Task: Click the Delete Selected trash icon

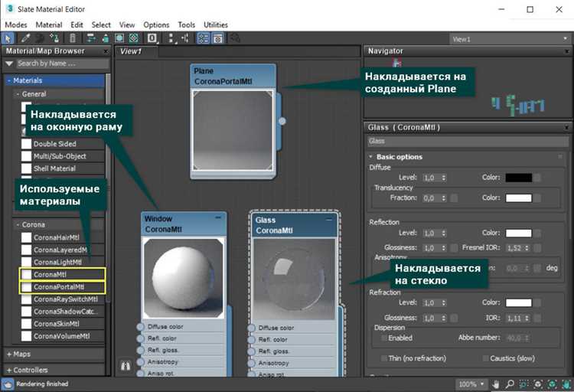Action: (73, 38)
